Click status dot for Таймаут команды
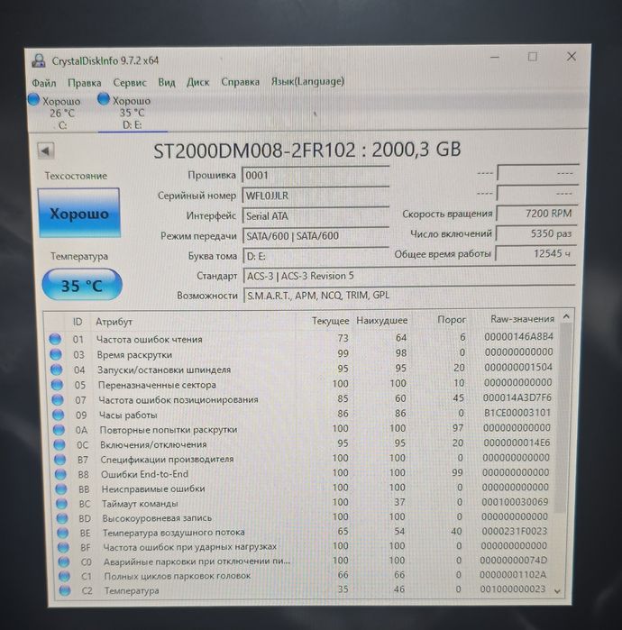Screen dimensions: 622x630 (61, 504)
